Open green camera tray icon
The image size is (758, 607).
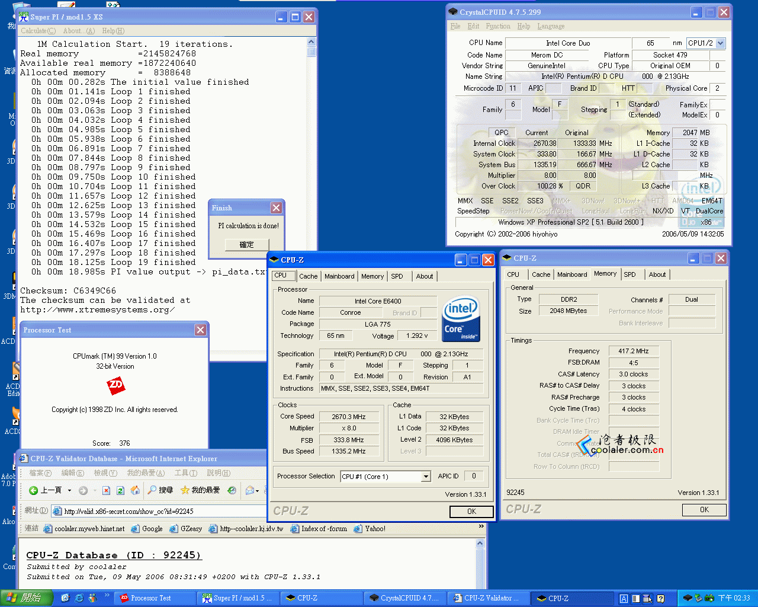click(x=709, y=598)
